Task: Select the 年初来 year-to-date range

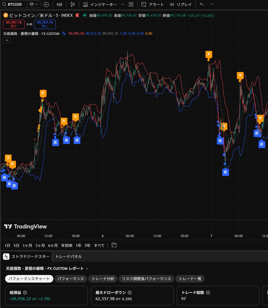Action: (67, 245)
